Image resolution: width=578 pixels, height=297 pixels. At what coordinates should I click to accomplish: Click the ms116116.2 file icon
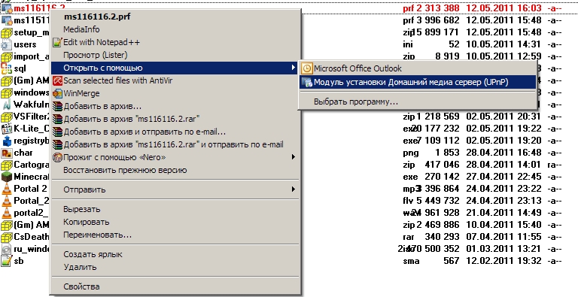coord(6,8)
